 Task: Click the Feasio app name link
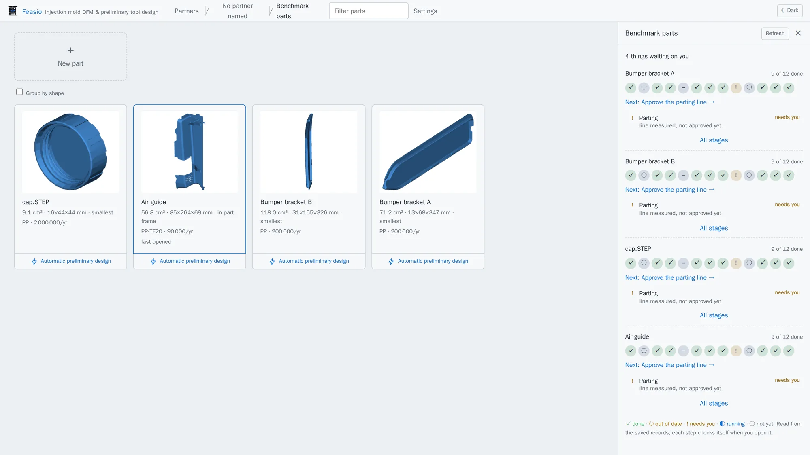click(32, 12)
